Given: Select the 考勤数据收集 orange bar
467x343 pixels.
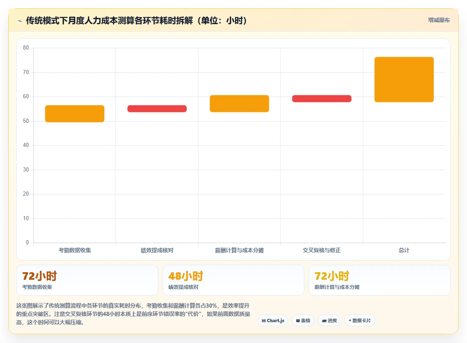Looking at the screenshot, I should [75, 114].
